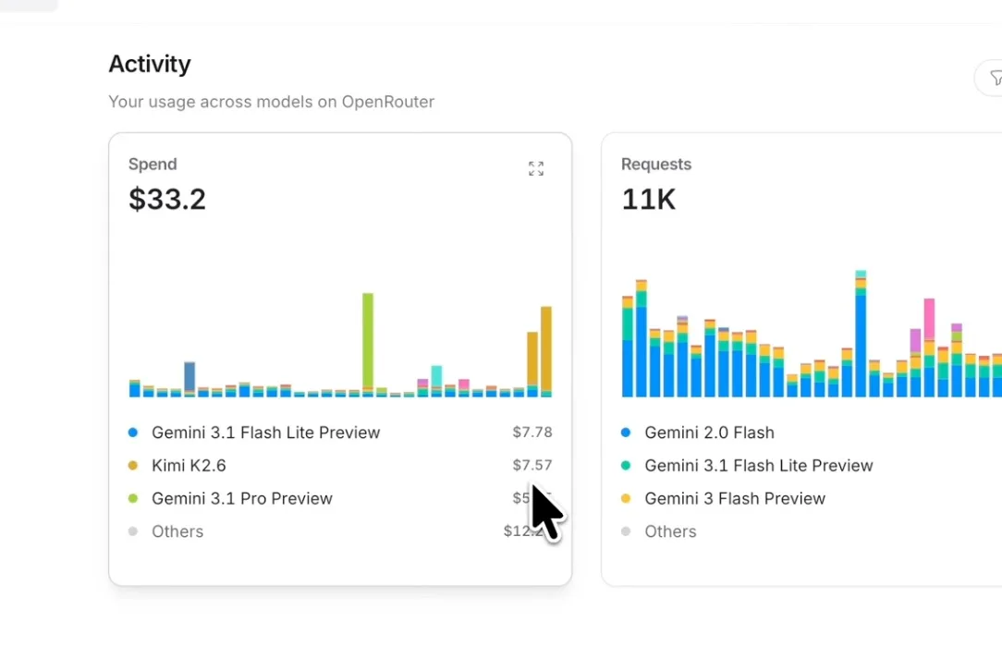Expand the Spend chart to fullscreen
1002x671 pixels.
pyautogui.click(x=536, y=168)
